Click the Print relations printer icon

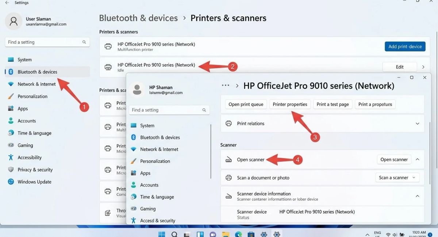229,124
